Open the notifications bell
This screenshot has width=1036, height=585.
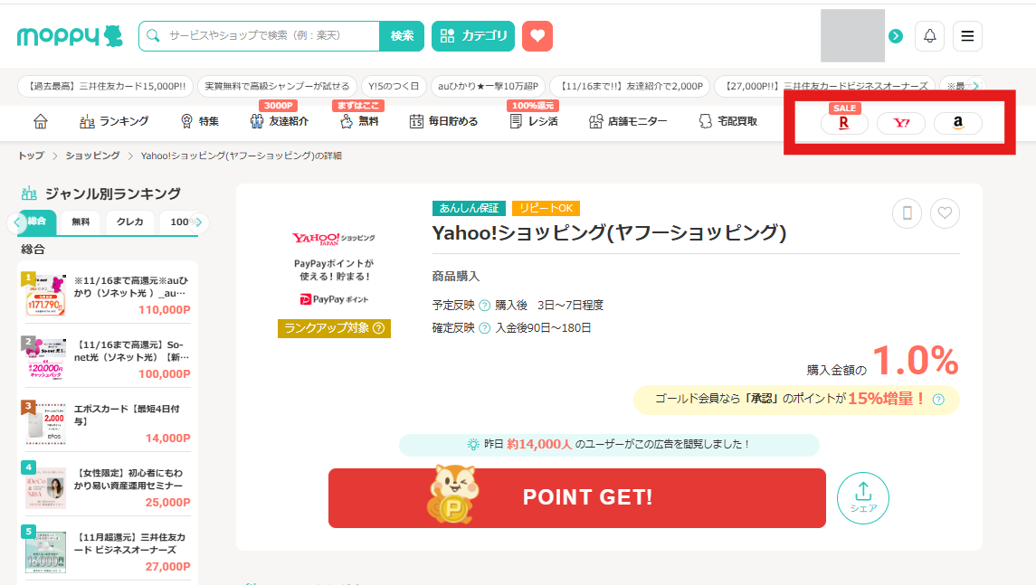point(929,36)
